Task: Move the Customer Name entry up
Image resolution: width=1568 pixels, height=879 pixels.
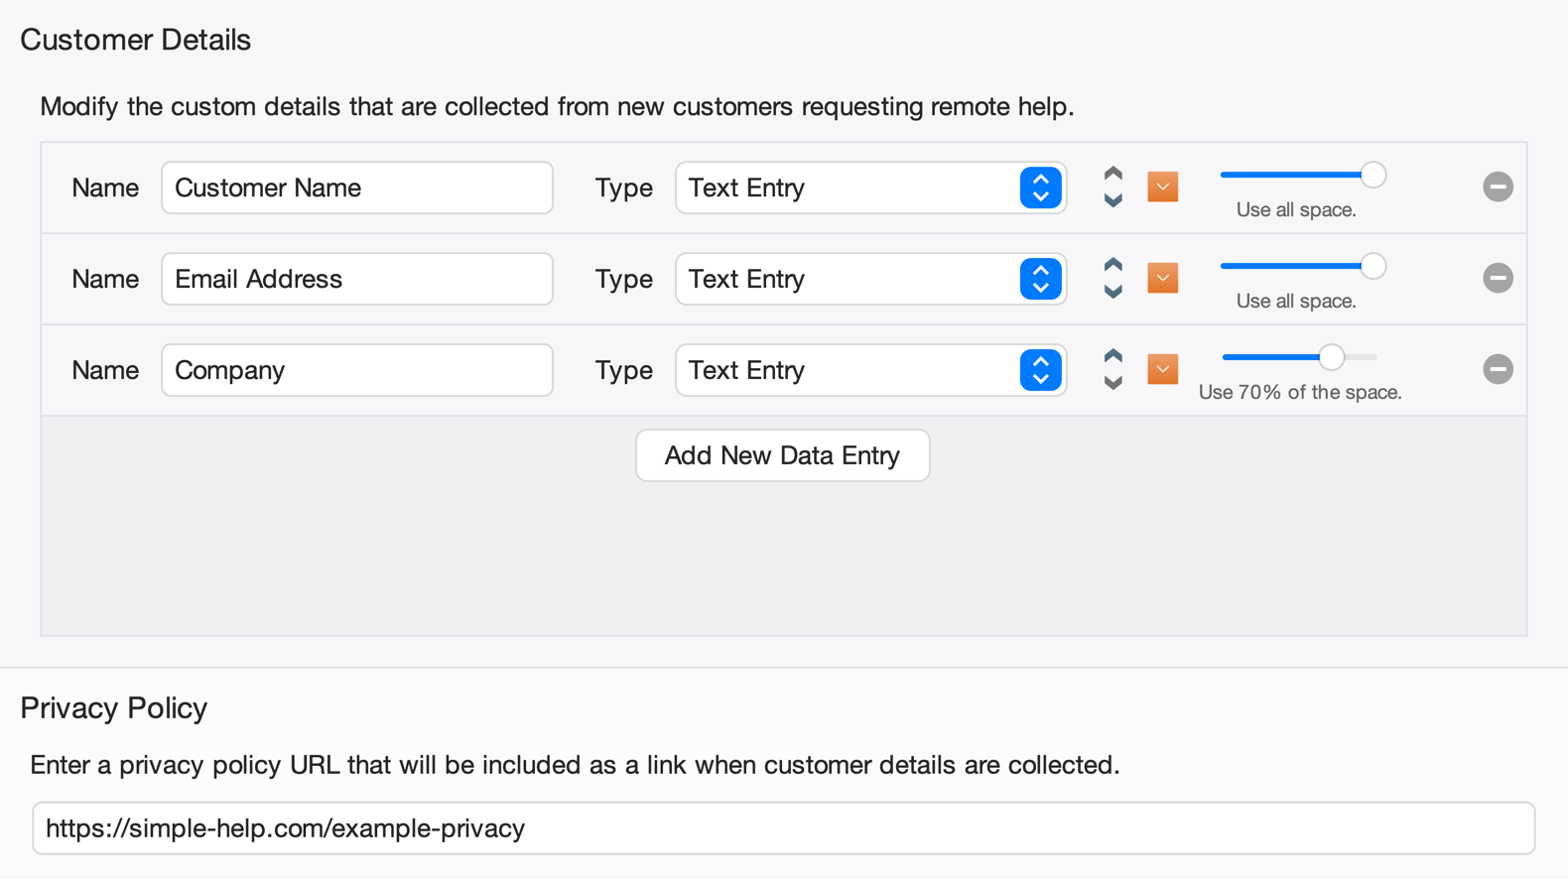Action: tap(1113, 174)
